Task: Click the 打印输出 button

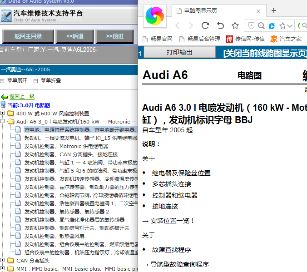Action: point(179,53)
